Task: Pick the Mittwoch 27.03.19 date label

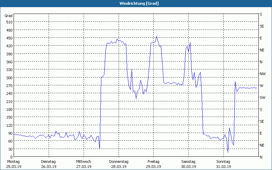Action: [84, 164]
